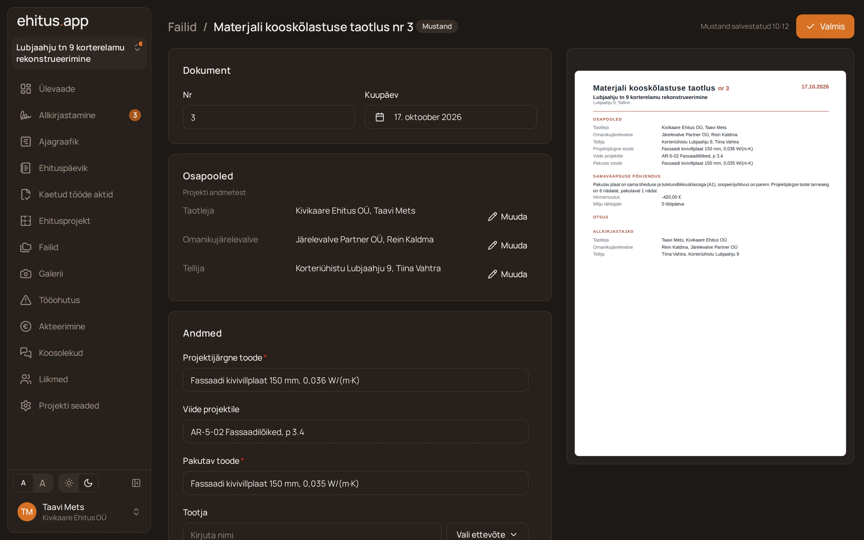This screenshot has height=540, width=864.
Task: Collapse the sidebar with the panel icon
Action: pos(136,483)
